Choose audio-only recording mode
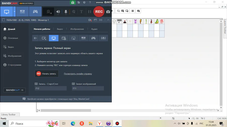227x127 pixels. point(103,38)
